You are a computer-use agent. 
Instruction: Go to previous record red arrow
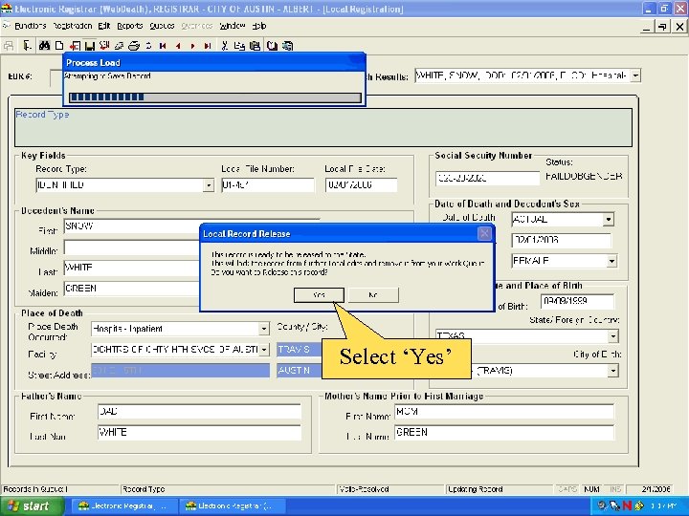[178, 46]
